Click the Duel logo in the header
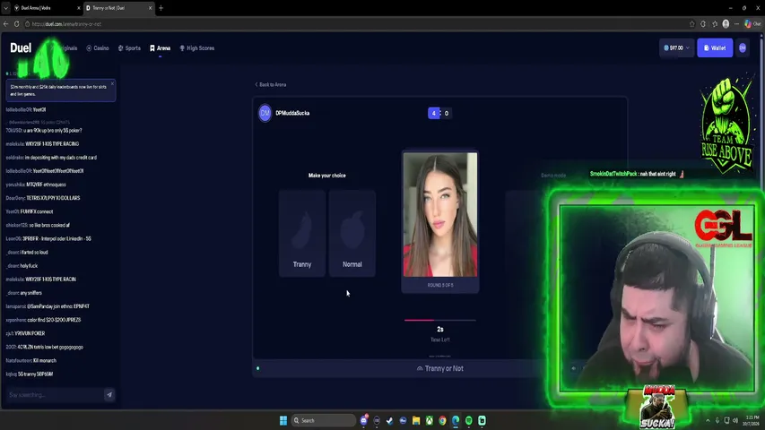765x430 pixels. pyautogui.click(x=21, y=47)
